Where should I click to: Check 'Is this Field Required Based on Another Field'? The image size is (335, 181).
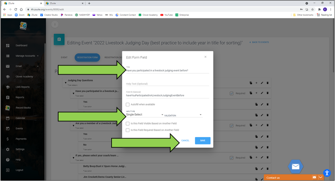click(128, 130)
